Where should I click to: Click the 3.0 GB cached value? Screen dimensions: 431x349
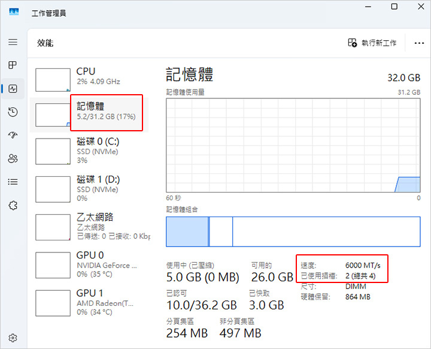tap(266, 305)
